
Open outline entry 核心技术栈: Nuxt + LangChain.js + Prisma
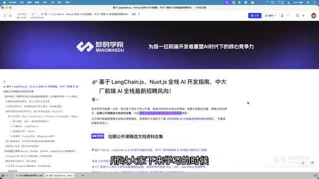pos(43,116)
